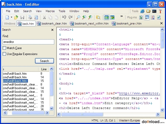Screen dimensions: 166x124
Task: Click editor vertical scrollbar thumb
Action: coord(162,40)
